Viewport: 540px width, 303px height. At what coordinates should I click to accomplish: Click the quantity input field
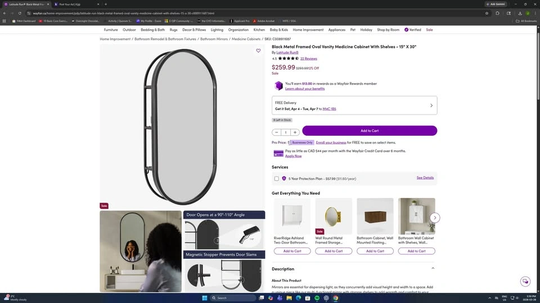coord(286,132)
